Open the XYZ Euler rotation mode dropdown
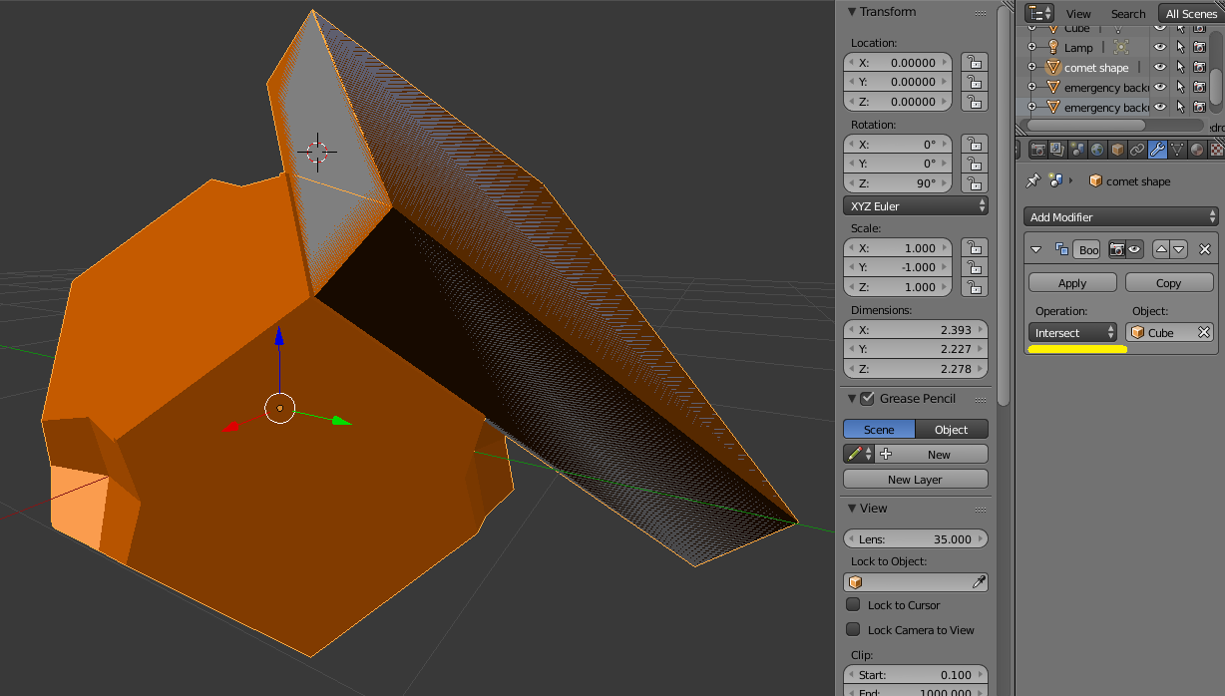1225x696 pixels. [915, 206]
